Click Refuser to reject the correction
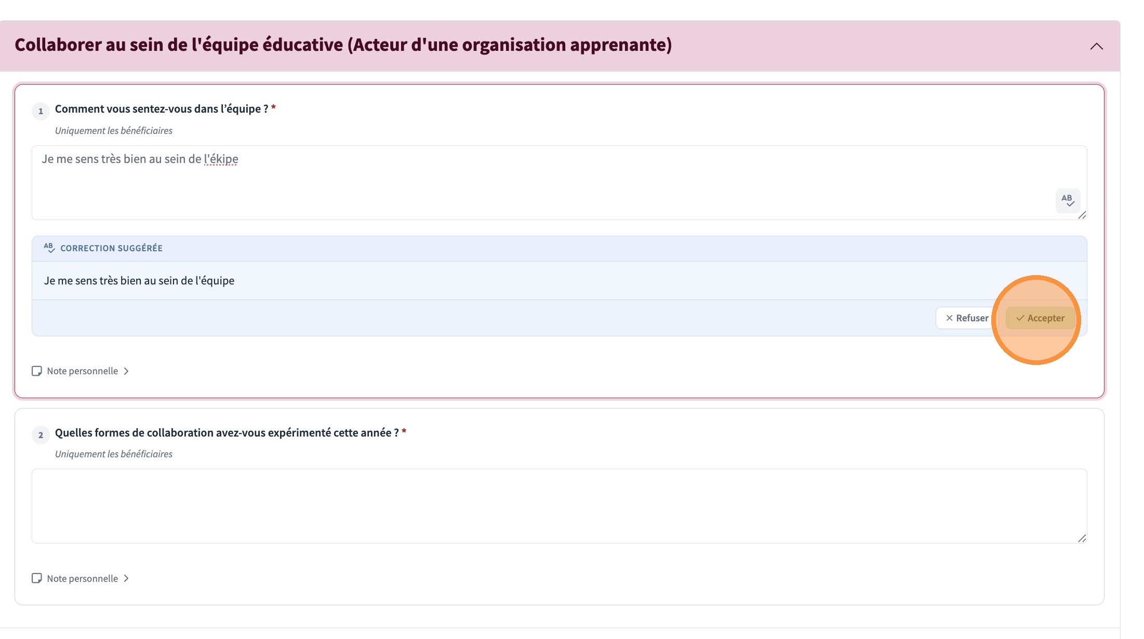 coord(967,318)
